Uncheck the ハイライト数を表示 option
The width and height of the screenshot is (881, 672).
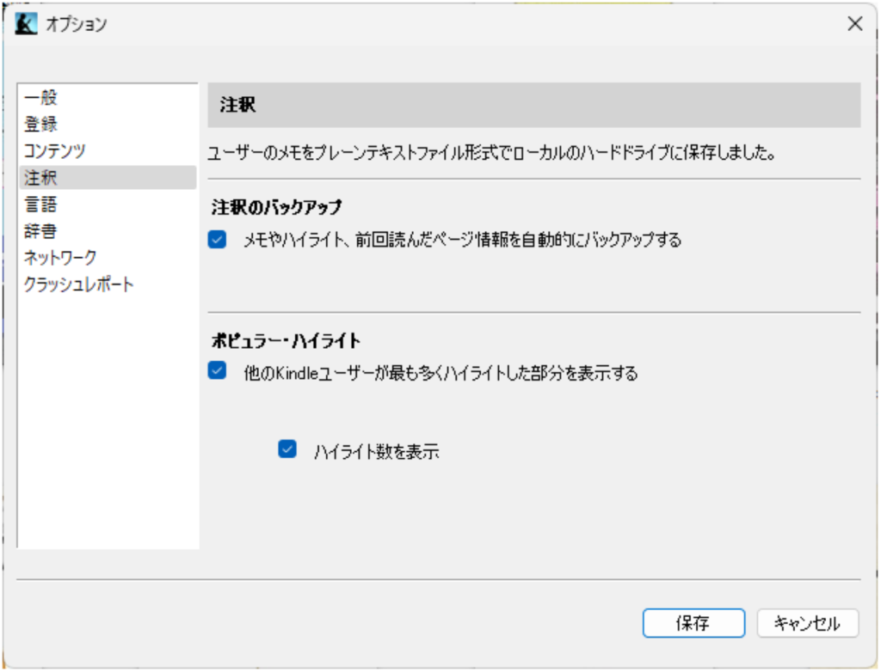point(286,449)
